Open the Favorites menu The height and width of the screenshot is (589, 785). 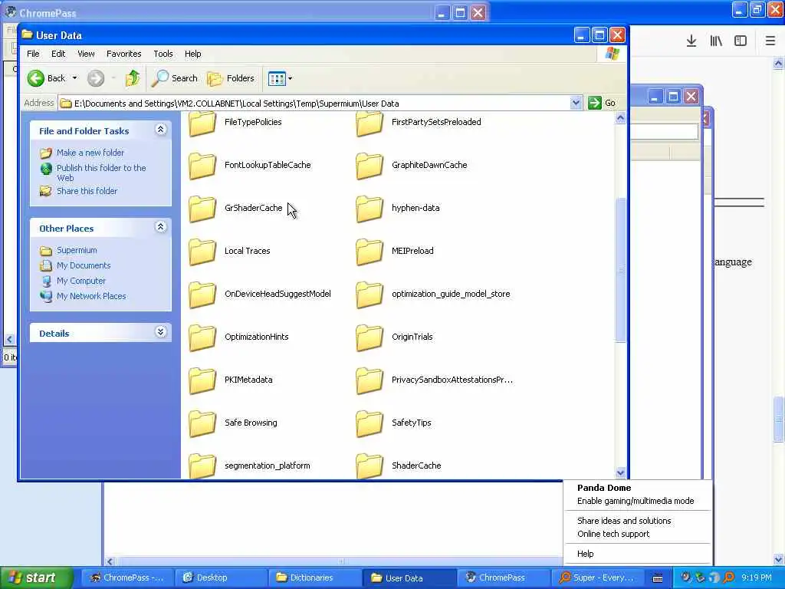(x=123, y=54)
